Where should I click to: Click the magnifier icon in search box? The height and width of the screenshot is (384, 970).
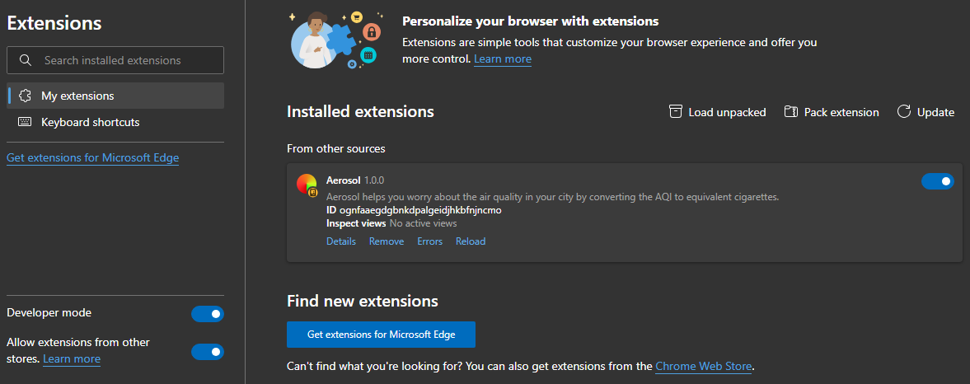(26, 60)
